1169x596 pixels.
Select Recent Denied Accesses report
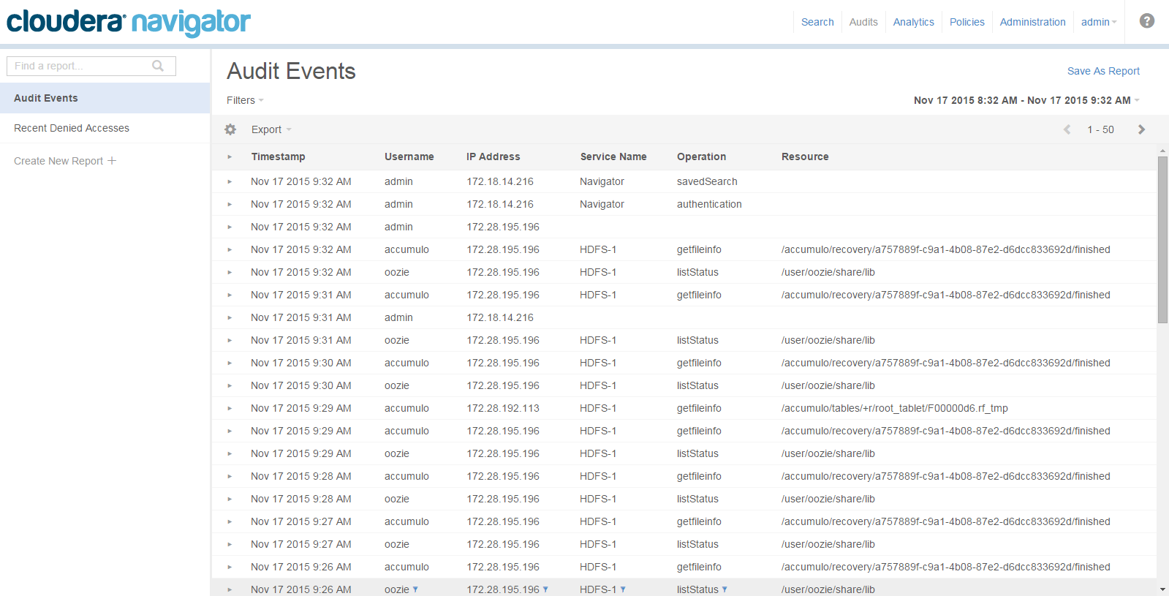pyautogui.click(x=72, y=128)
